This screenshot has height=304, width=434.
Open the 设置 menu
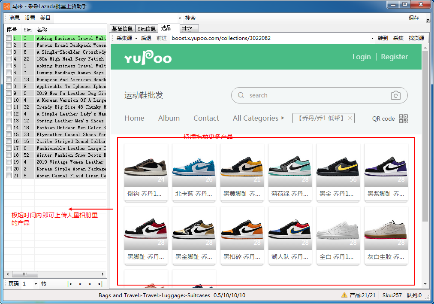tap(30, 18)
